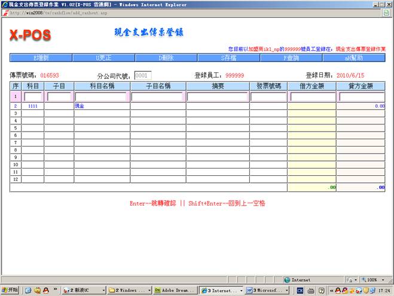Click the 分公司代號 input field
Viewport: 394px width, 296px height.
[143, 76]
